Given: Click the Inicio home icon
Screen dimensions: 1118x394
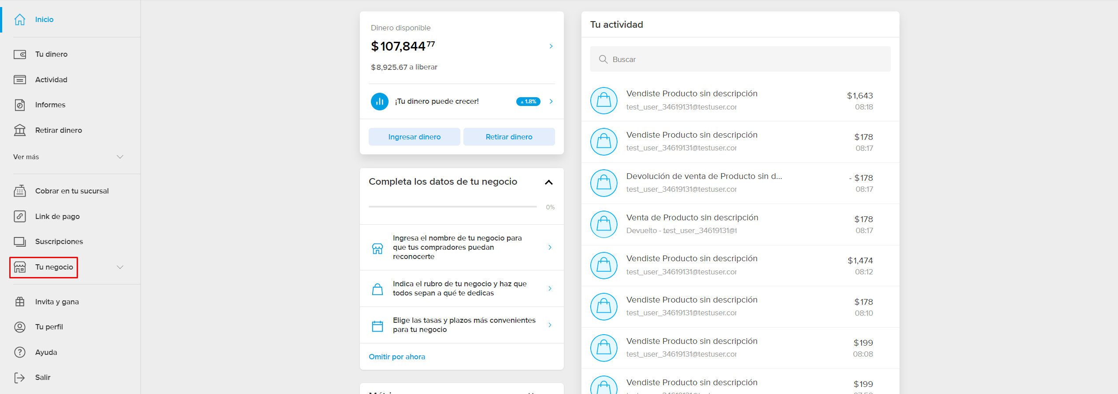Looking at the screenshot, I should (x=20, y=19).
